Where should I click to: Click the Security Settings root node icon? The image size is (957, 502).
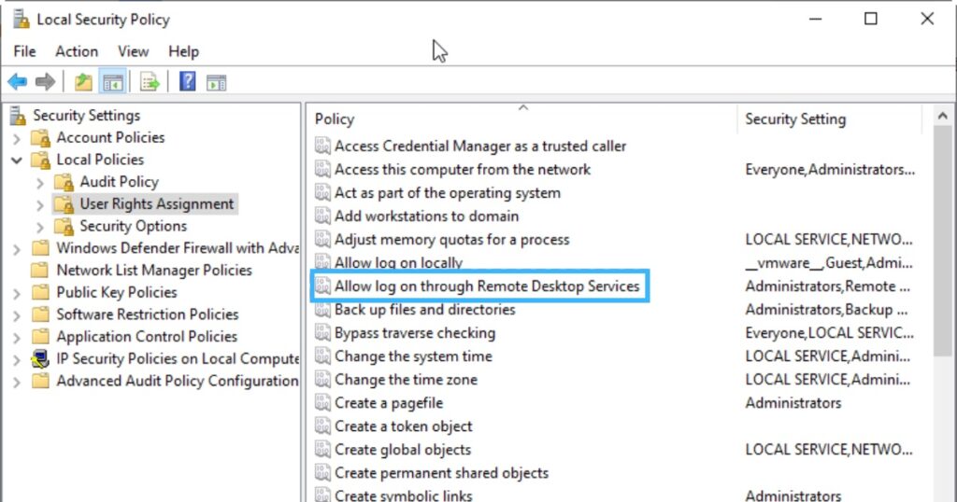18,115
